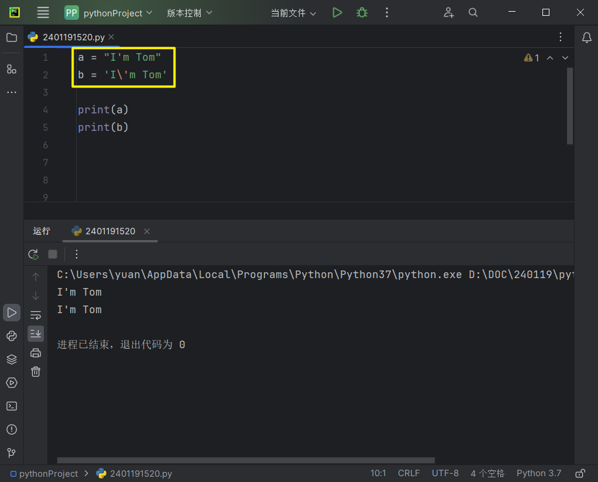This screenshot has width=598, height=482.
Task: Click the python.exe path line in console
Action: point(315,275)
